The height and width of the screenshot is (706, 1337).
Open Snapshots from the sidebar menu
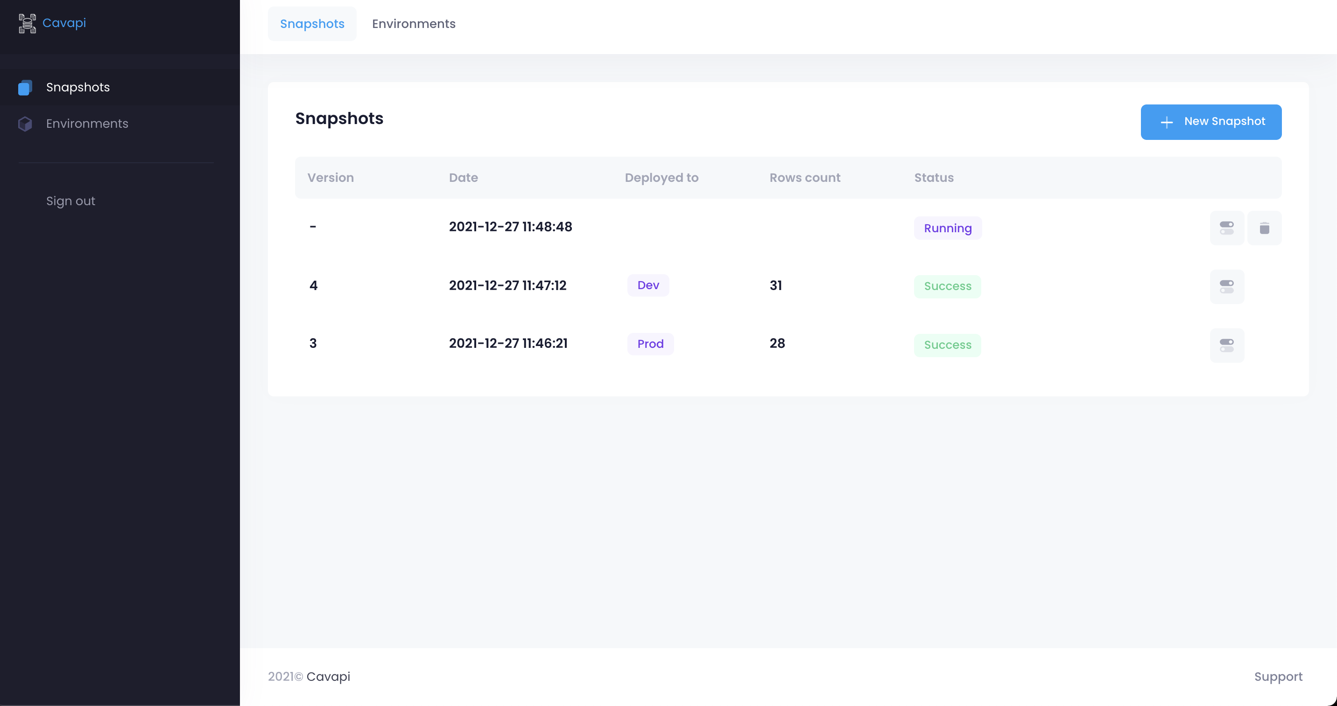click(78, 88)
